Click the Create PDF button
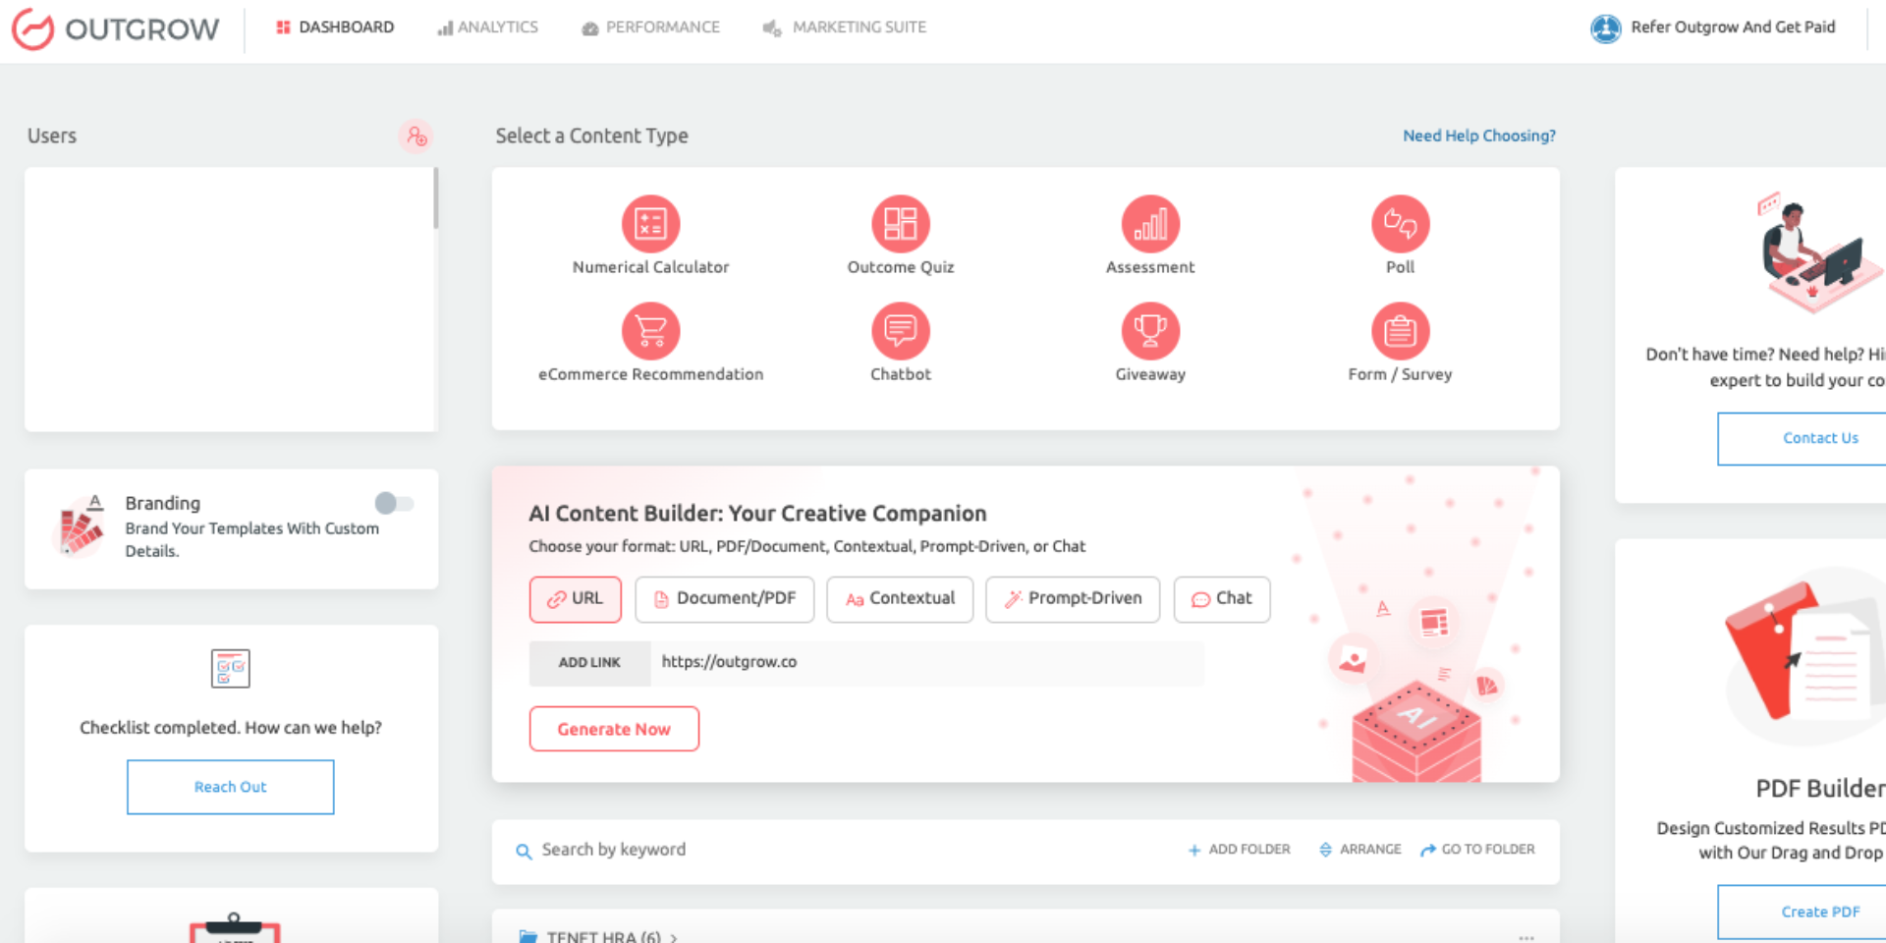 coord(1802,912)
